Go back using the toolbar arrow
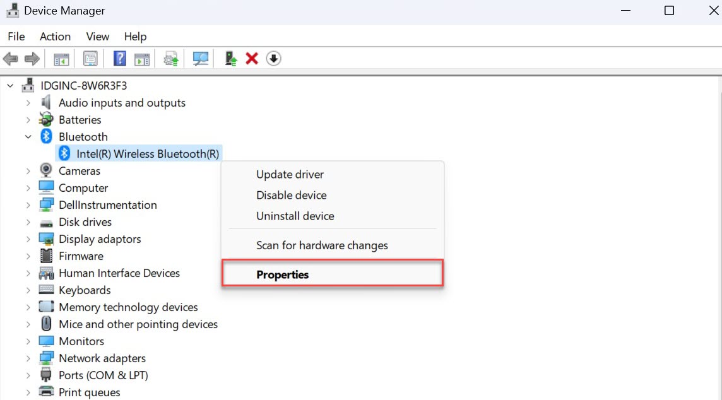 [10, 59]
